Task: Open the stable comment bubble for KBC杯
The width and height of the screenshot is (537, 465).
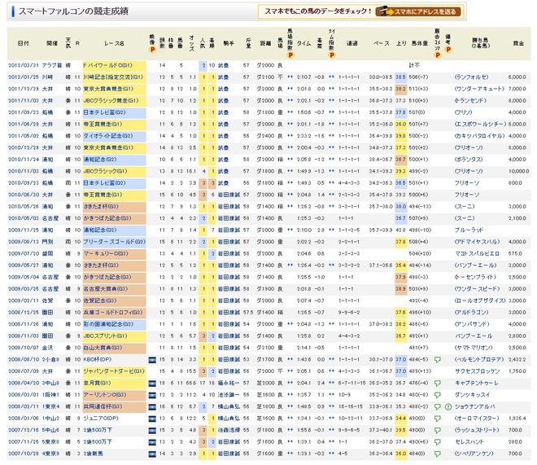Action: tap(438, 360)
